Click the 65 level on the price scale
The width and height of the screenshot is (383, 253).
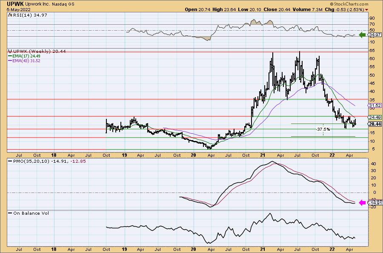372,51
